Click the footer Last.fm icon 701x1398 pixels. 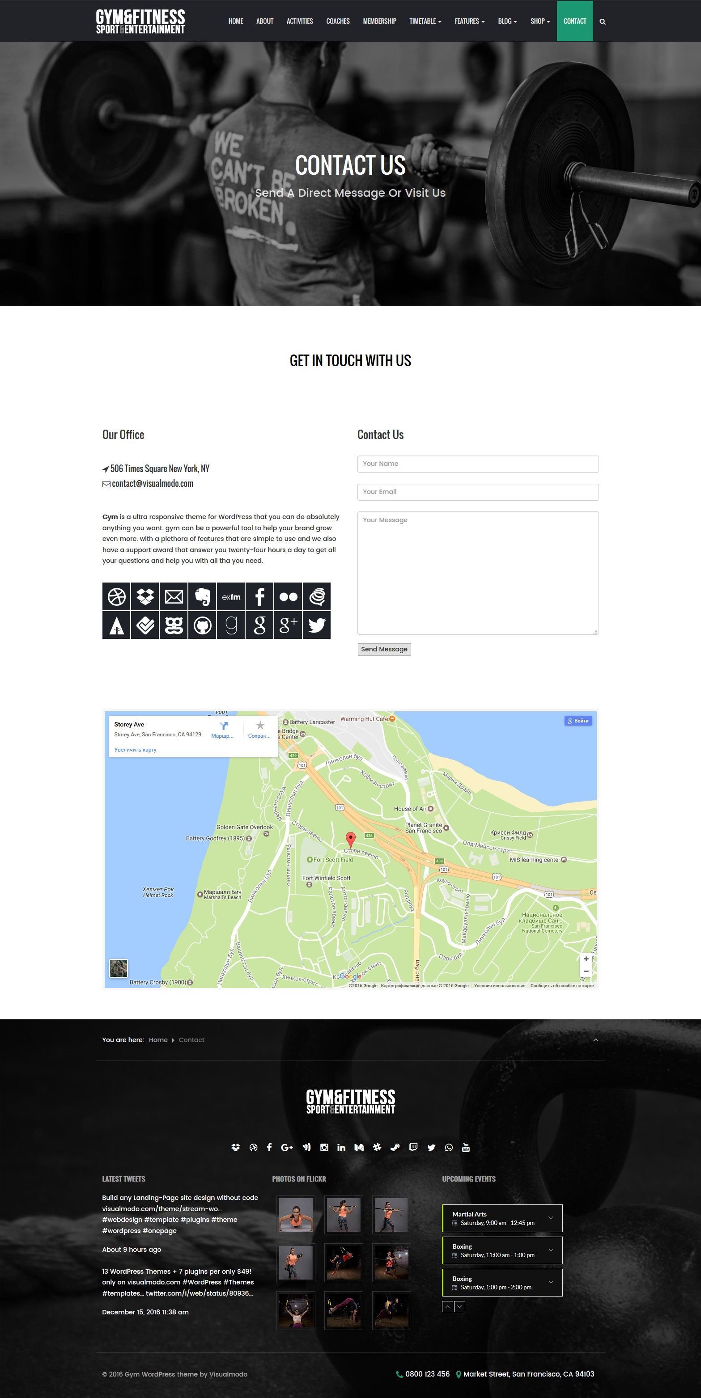pos(306,1147)
